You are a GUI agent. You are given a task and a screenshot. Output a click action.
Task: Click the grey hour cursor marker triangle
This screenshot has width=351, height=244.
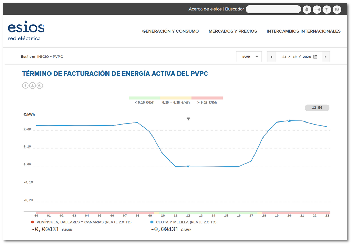click(188, 119)
